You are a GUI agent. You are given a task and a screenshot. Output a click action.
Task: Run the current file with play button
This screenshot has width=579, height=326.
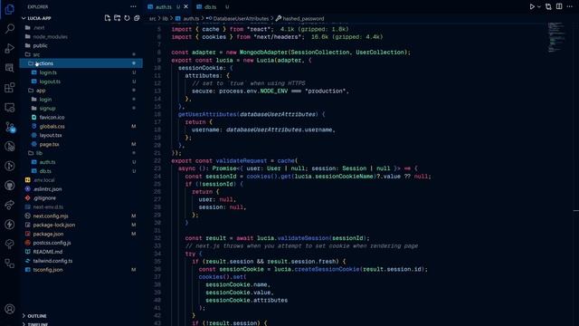tap(532, 6)
